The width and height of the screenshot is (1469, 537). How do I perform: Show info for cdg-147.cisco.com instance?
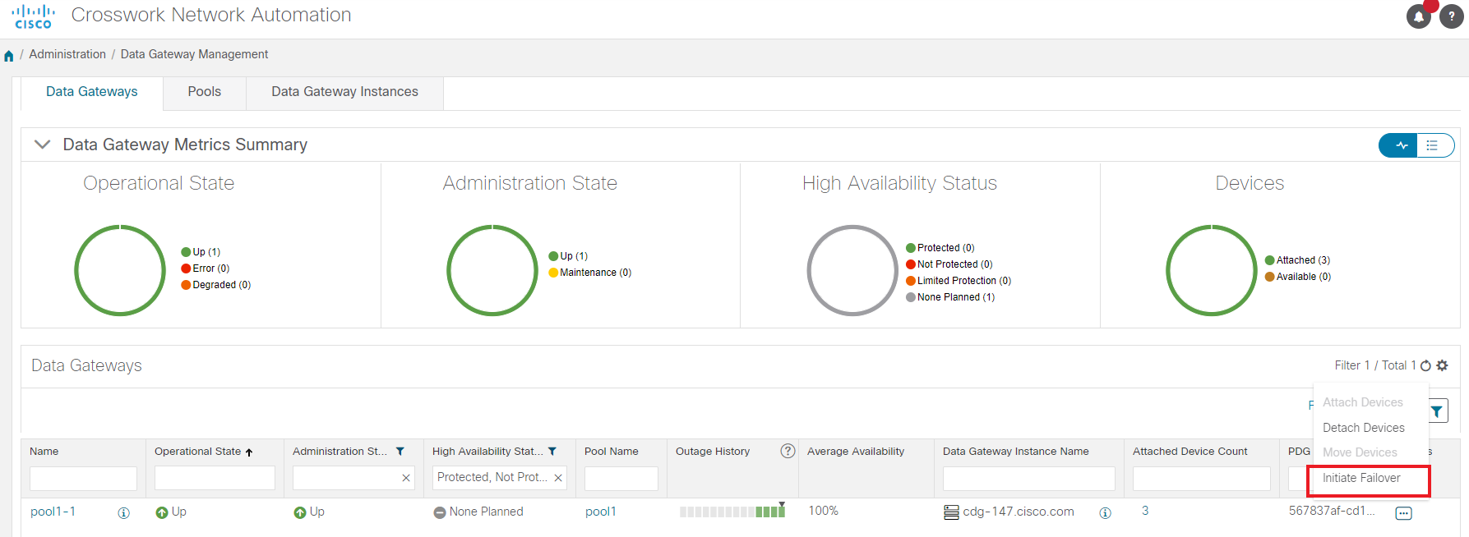point(1105,513)
